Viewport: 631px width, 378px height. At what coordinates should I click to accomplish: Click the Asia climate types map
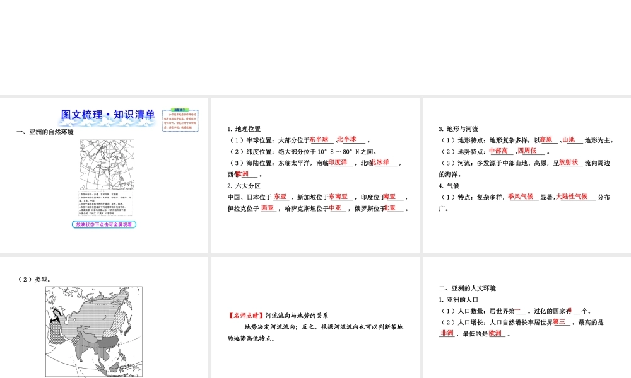point(94,332)
